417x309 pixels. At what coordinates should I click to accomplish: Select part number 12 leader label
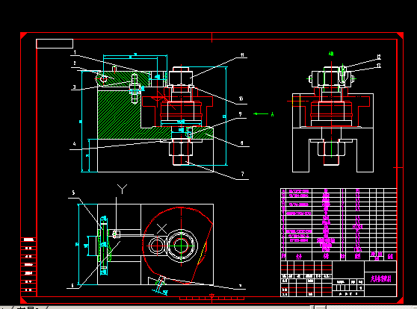379,57
